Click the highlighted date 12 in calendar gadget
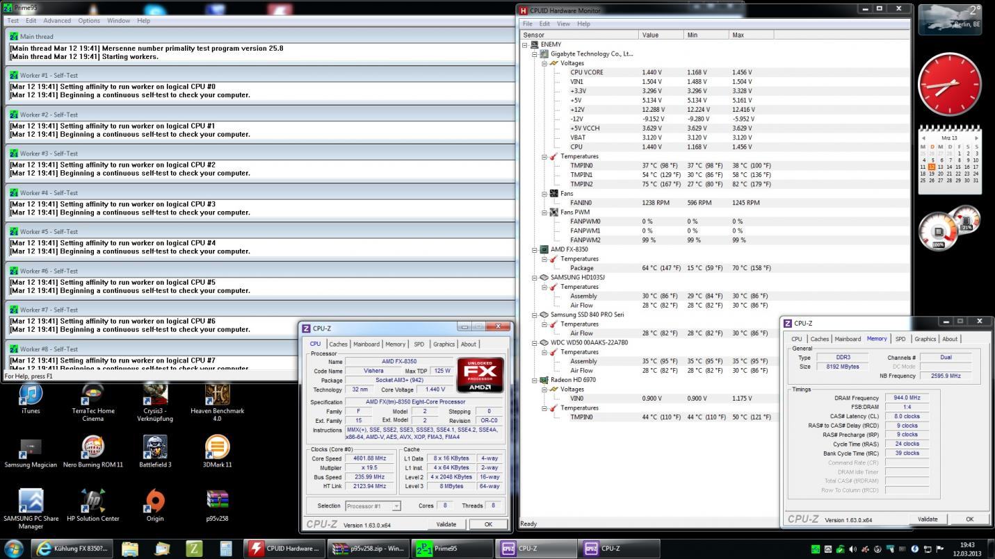 point(932,167)
